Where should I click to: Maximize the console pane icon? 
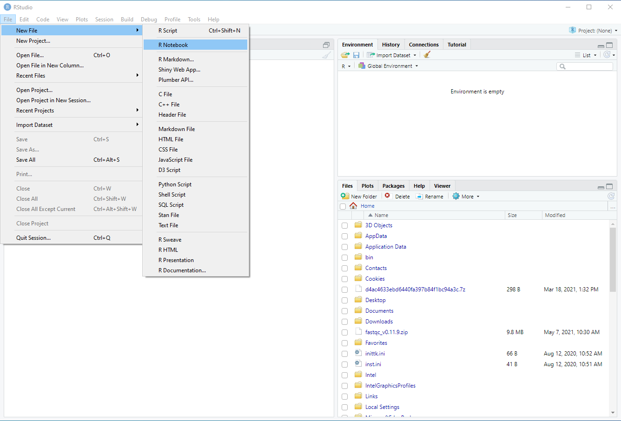tap(326, 45)
